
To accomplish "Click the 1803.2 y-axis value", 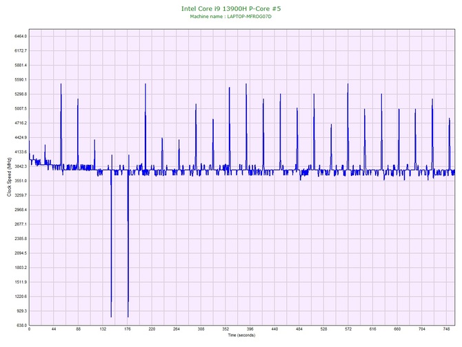I will (21, 268).
